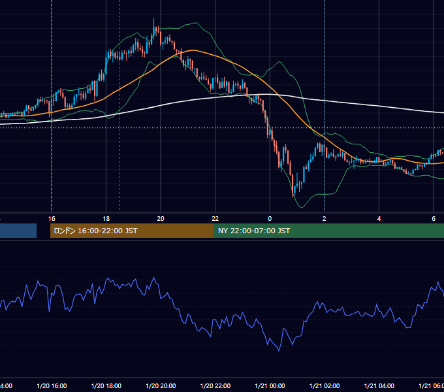Click the 4 hour axis label
Viewport: 444px width, 392px height.
(x=379, y=219)
